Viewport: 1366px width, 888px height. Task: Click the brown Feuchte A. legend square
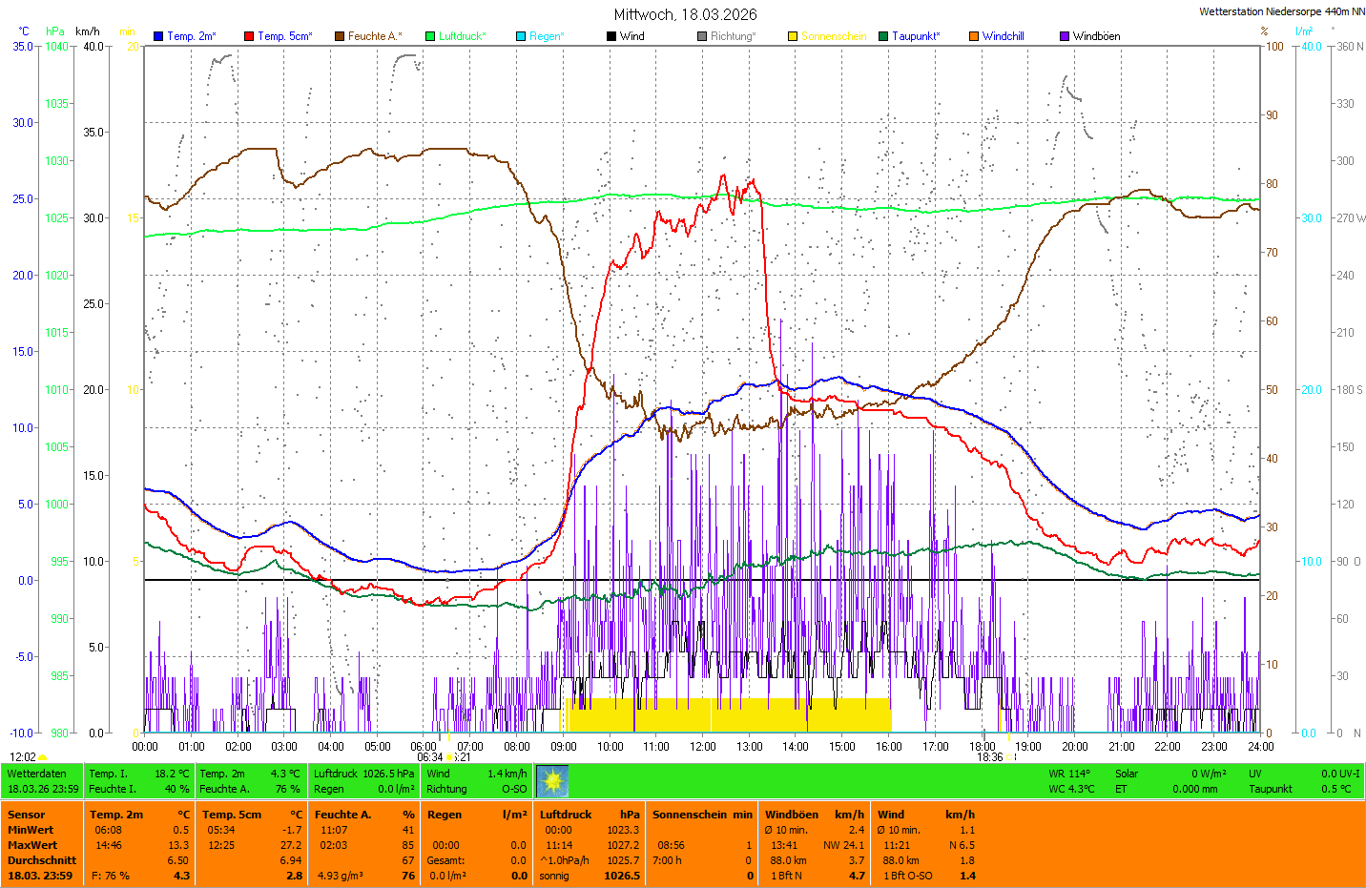tap(340, 36)
